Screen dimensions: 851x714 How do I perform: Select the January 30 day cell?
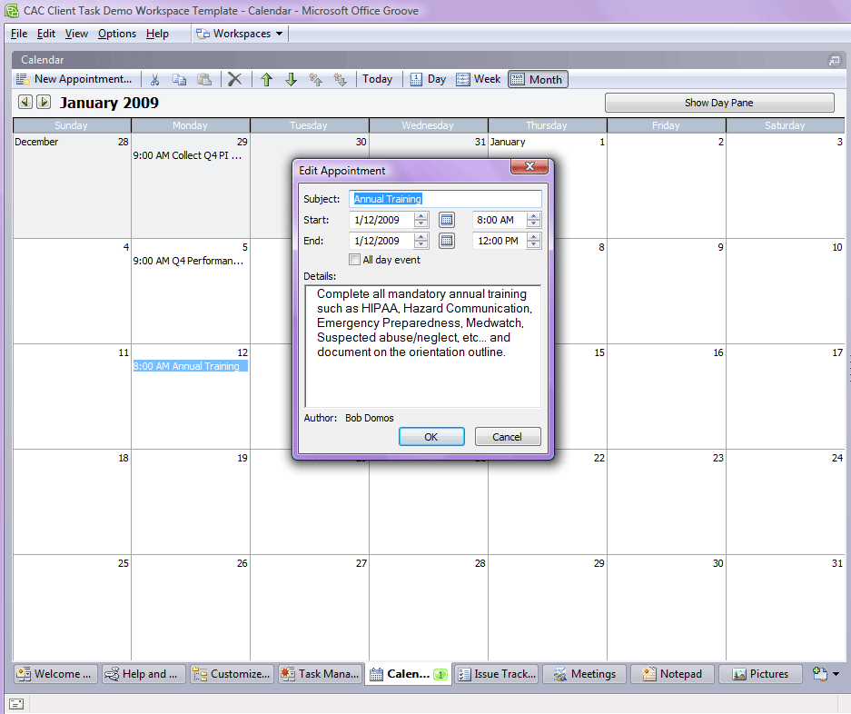[666, 607]
